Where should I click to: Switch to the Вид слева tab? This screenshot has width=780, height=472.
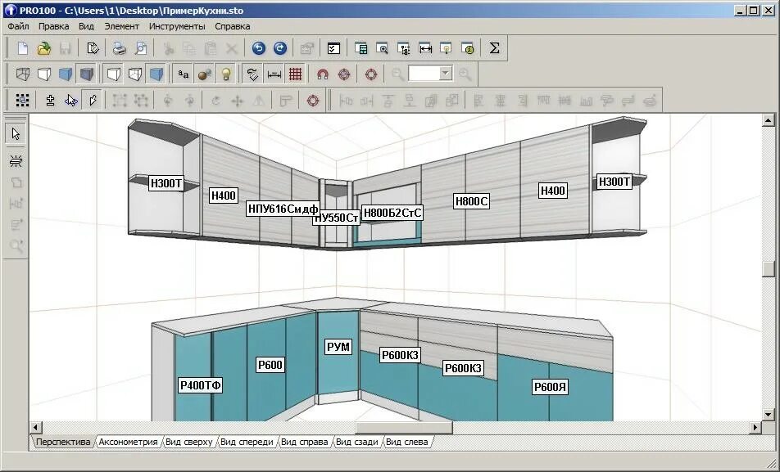[x=407, y=442]
